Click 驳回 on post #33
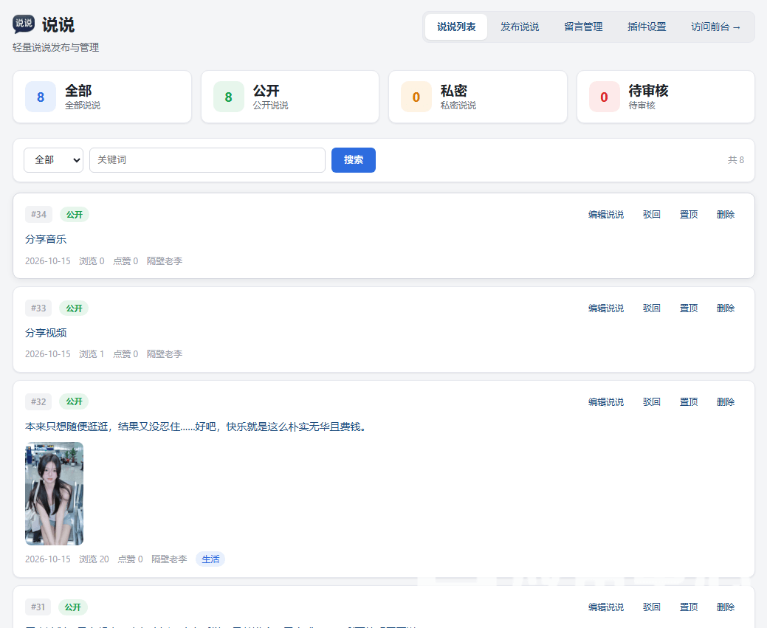Image resolution: width=767 pixels, height=628 pixels. click(652, 308)
